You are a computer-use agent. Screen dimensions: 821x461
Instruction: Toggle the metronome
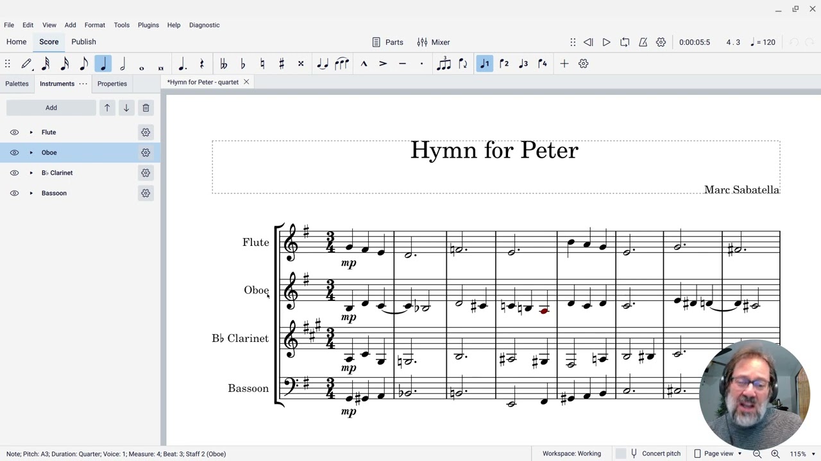coord(643,42)
